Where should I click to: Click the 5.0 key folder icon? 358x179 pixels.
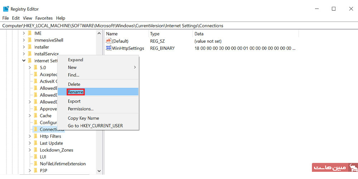tap(35, 68)
